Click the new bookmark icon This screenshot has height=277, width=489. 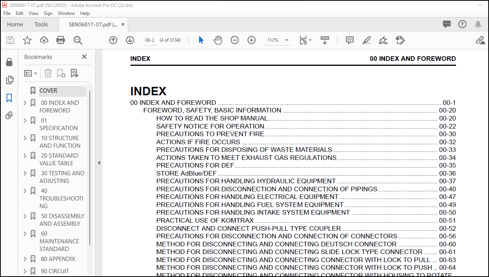coord(61,73)
